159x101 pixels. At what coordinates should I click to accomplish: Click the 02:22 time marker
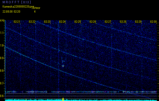(x=32, y=22)
